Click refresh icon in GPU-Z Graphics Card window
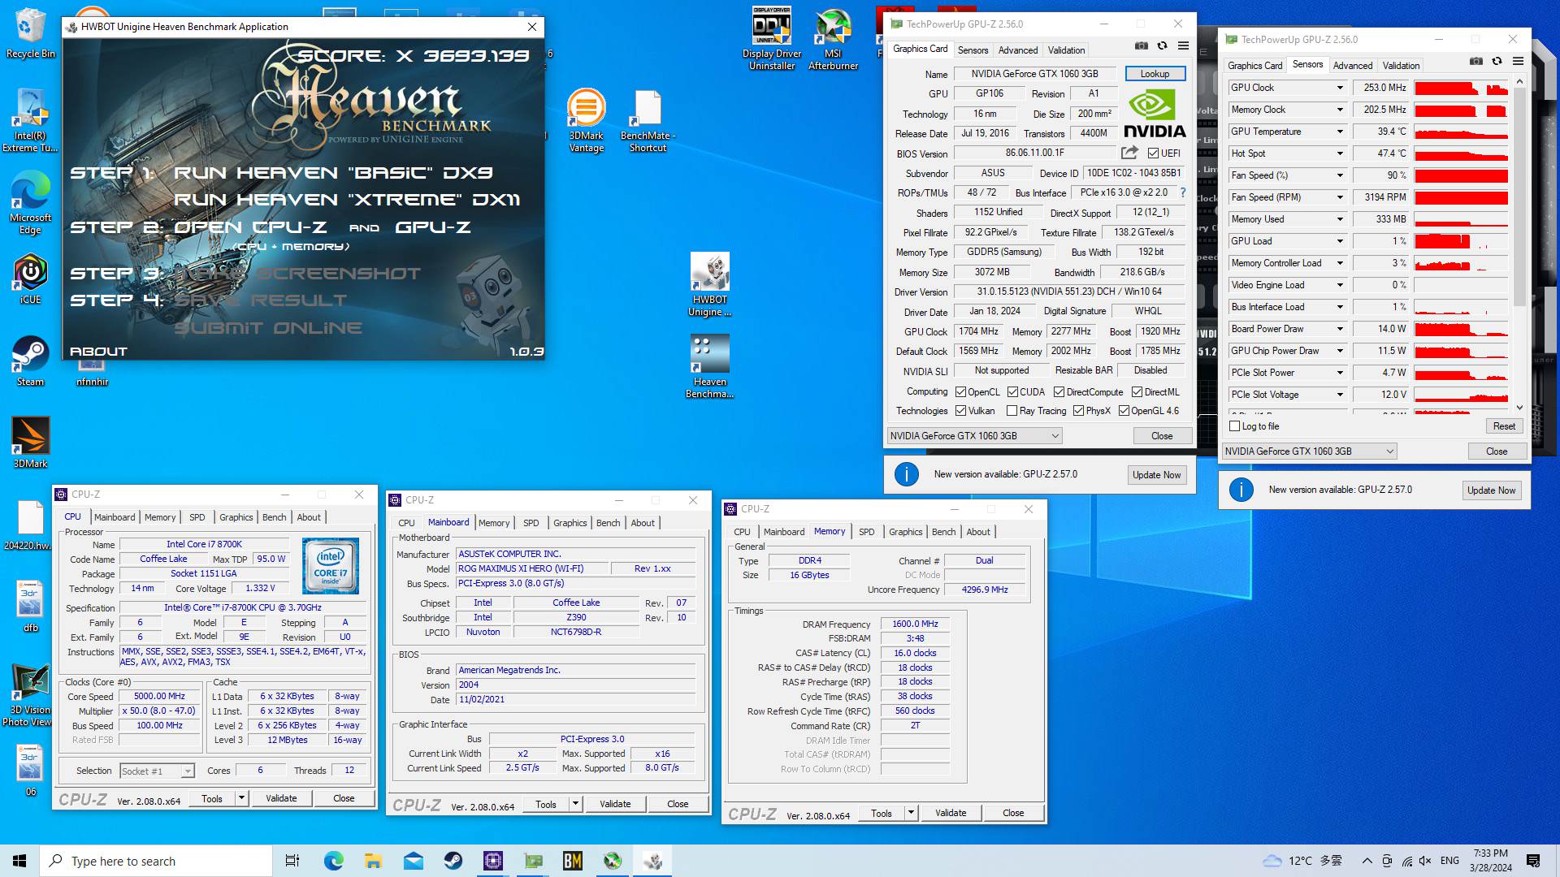The width and height of the screenshot is (1560, 877). click(x=1162, y=46)
